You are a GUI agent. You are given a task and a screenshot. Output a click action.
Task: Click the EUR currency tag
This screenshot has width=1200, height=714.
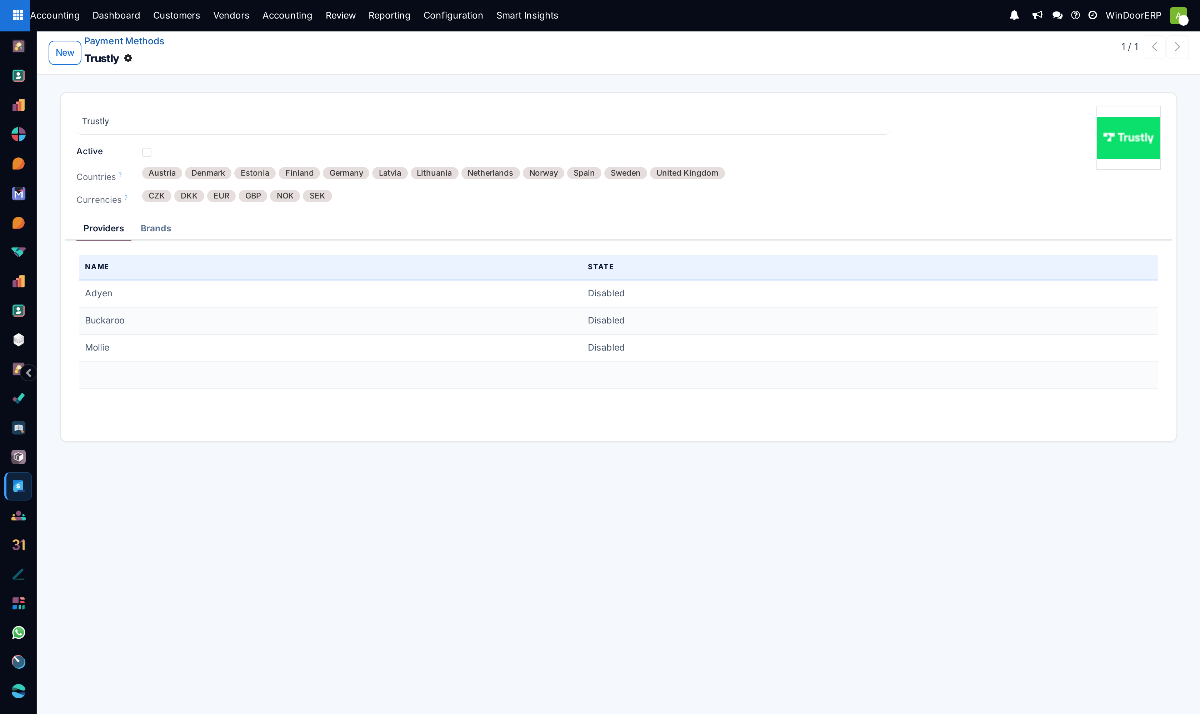click(221, 196)
